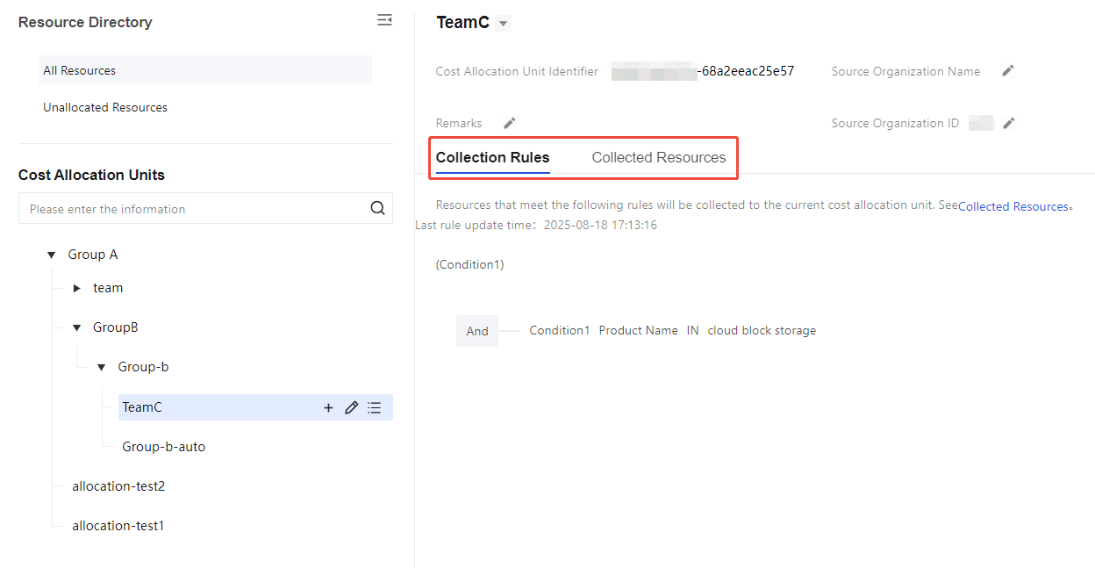This screenshot has width=1095, height=568.
Task: Collapse the GroupB tree node
Action: tap(76, 327)
